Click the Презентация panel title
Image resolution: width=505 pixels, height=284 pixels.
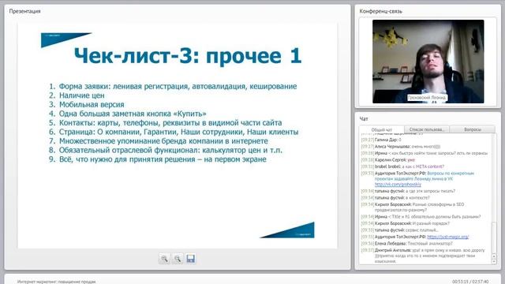pyautogui.click(x=24, y=11)
